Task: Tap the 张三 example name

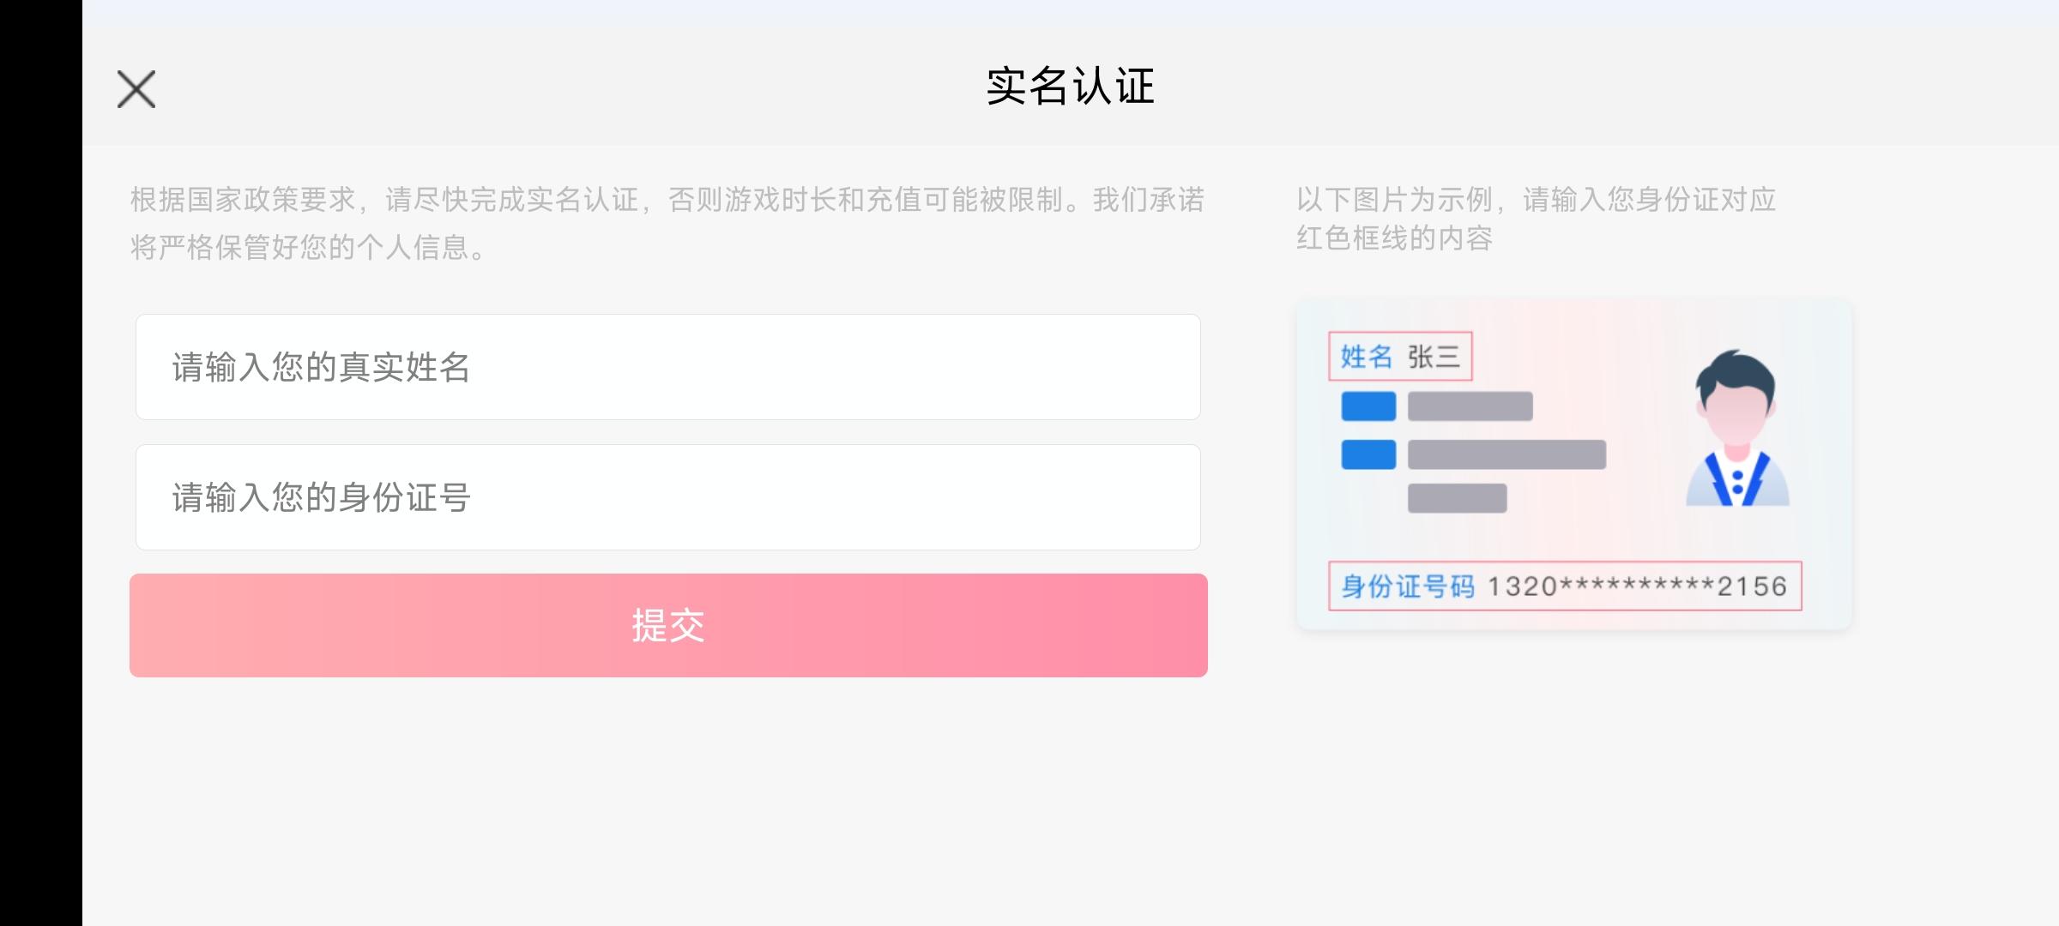Action: 1434,356
